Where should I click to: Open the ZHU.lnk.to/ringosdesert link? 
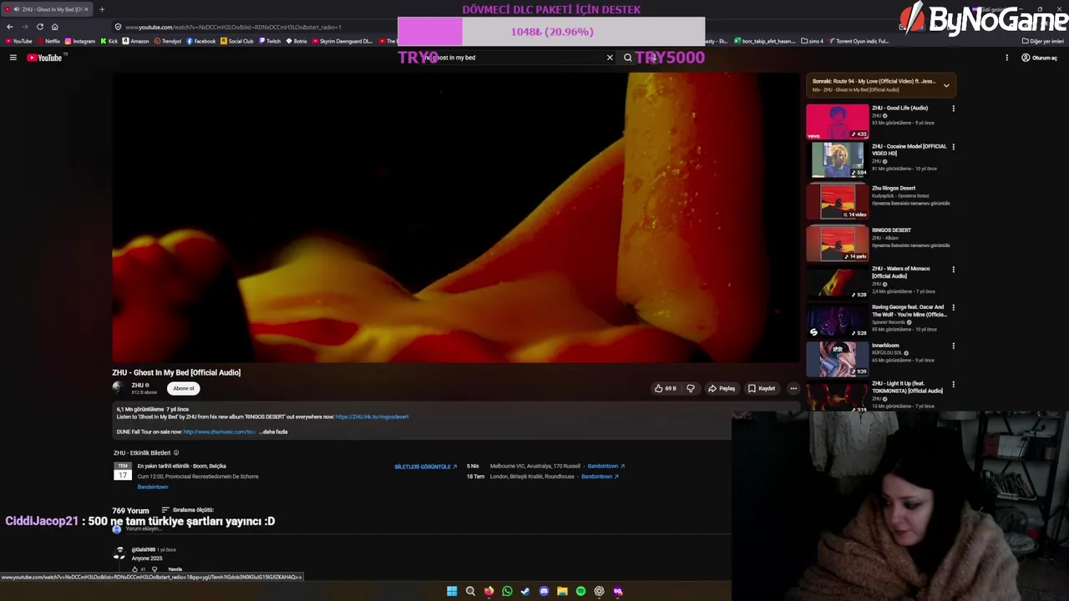pyautogui.click(x=372, y=417)
